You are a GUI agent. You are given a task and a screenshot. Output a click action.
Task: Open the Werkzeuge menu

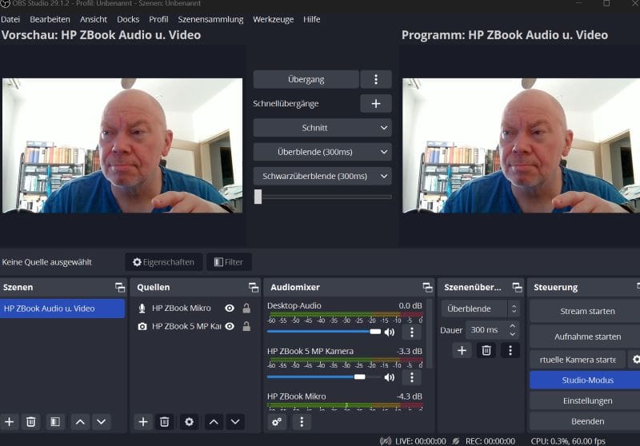(273, 19)
